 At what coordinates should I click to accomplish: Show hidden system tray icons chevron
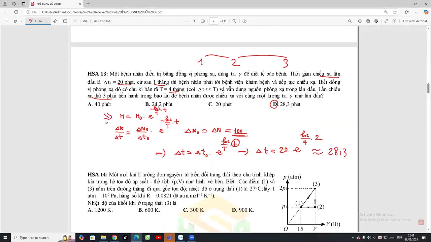(x=353, y=238)
